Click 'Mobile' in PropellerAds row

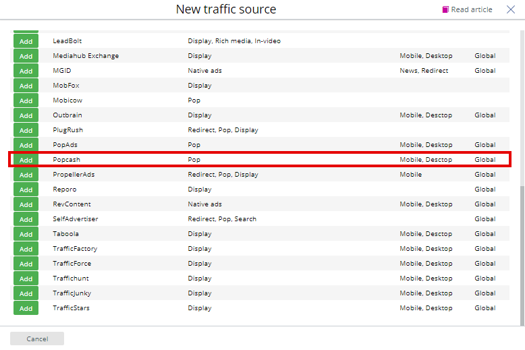tap(411, 175)
